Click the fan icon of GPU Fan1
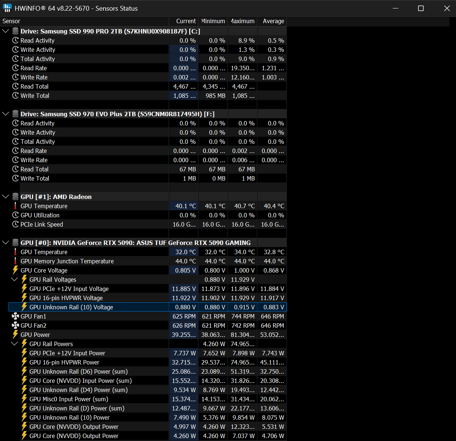 pyautogui.click(x=15, y=316)
